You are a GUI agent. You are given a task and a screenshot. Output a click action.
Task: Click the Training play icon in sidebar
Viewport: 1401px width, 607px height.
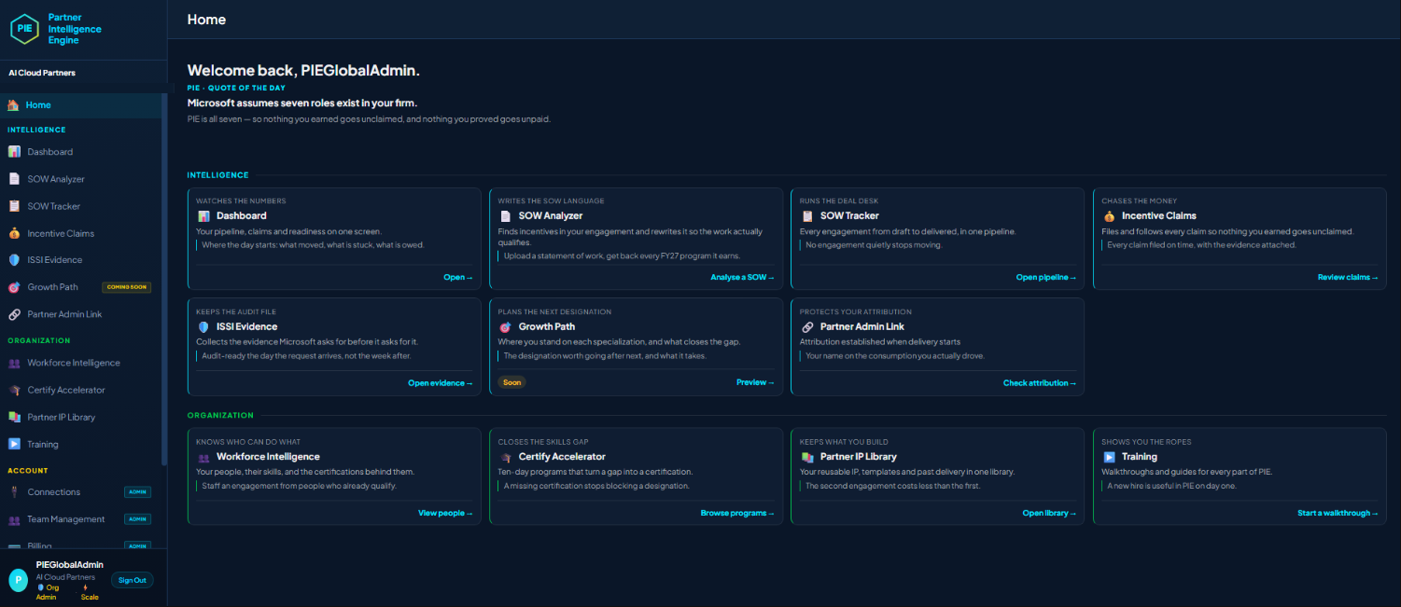tap(14, 444)
